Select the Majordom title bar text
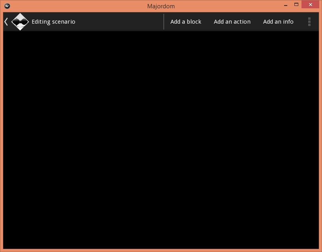322x252 pixels. 161,6
